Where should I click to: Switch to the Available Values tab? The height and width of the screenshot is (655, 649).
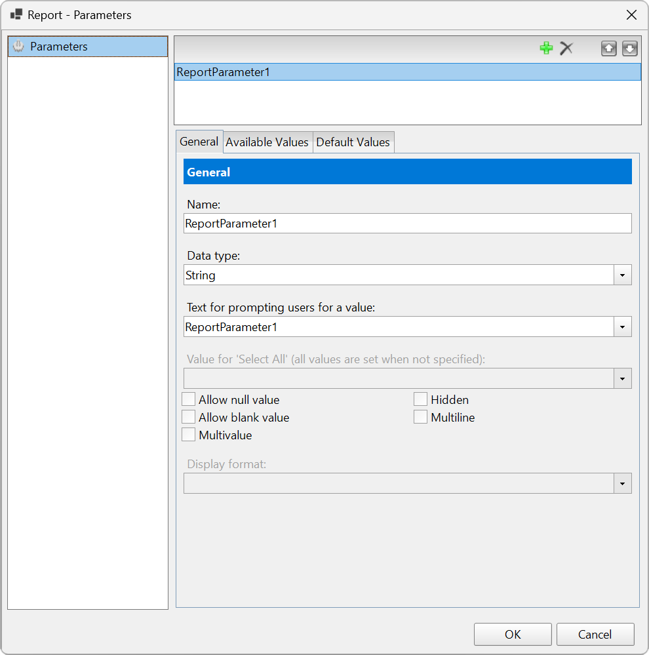pos(267,142)
